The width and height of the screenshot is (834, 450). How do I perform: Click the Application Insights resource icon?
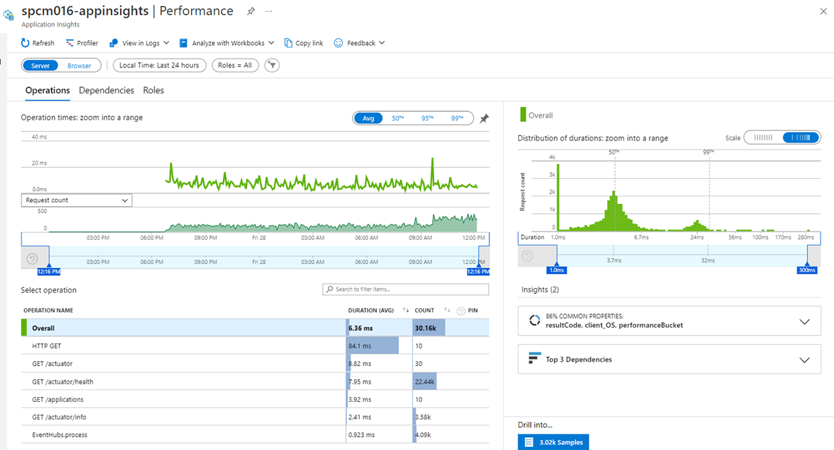[9, 14]
